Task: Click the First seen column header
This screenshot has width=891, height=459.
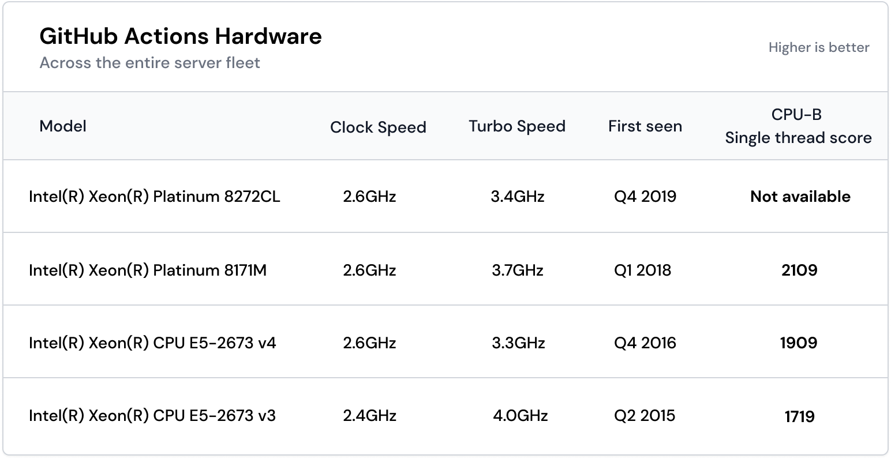Action: (645, 126)
